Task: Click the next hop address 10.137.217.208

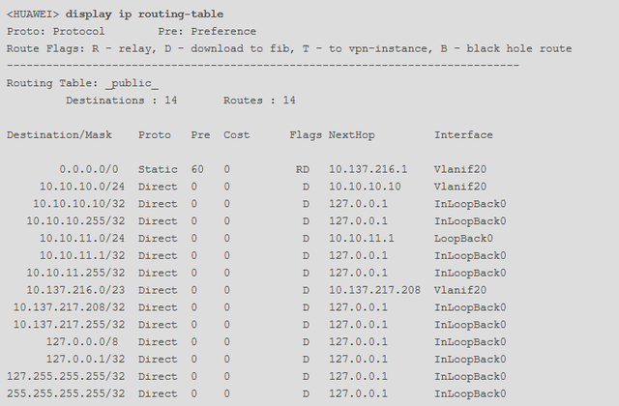Action: tap(374, 289)
